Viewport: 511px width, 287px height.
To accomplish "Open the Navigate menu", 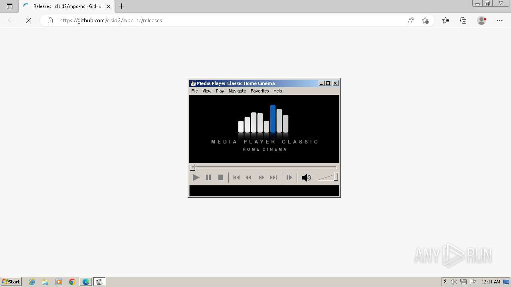I will click(238, 91).
